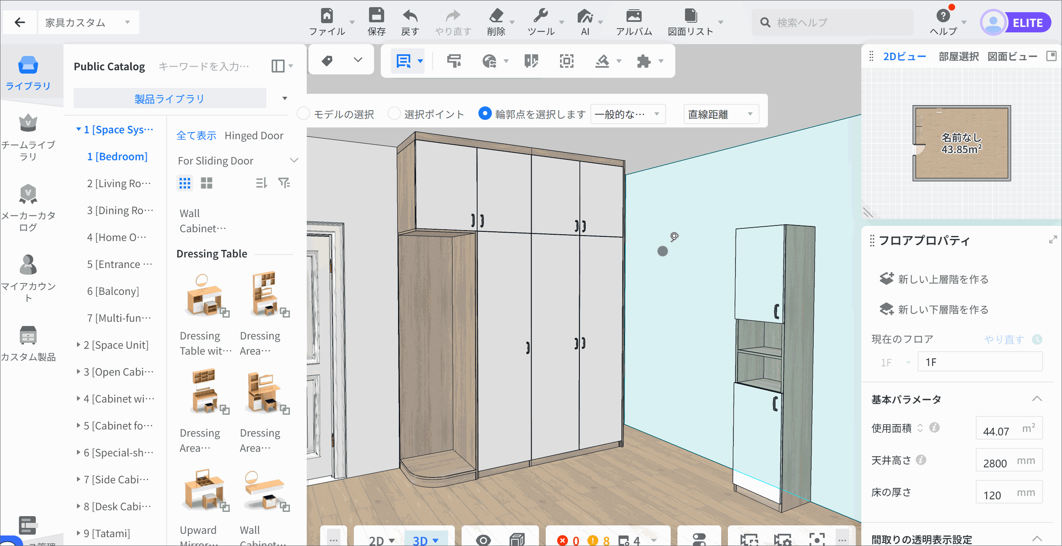Screen dimensions: 1062x546
Task: Collapse the 基本パラメータ section
Action: click(1037, 399)
